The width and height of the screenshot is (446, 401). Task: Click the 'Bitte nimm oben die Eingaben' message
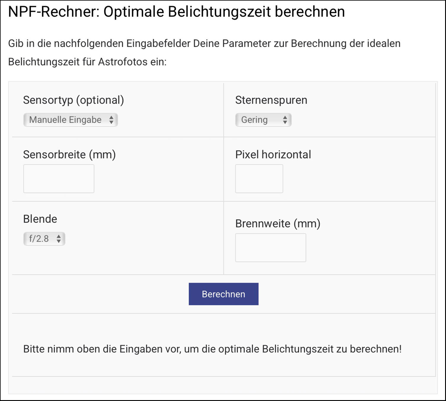212,349
